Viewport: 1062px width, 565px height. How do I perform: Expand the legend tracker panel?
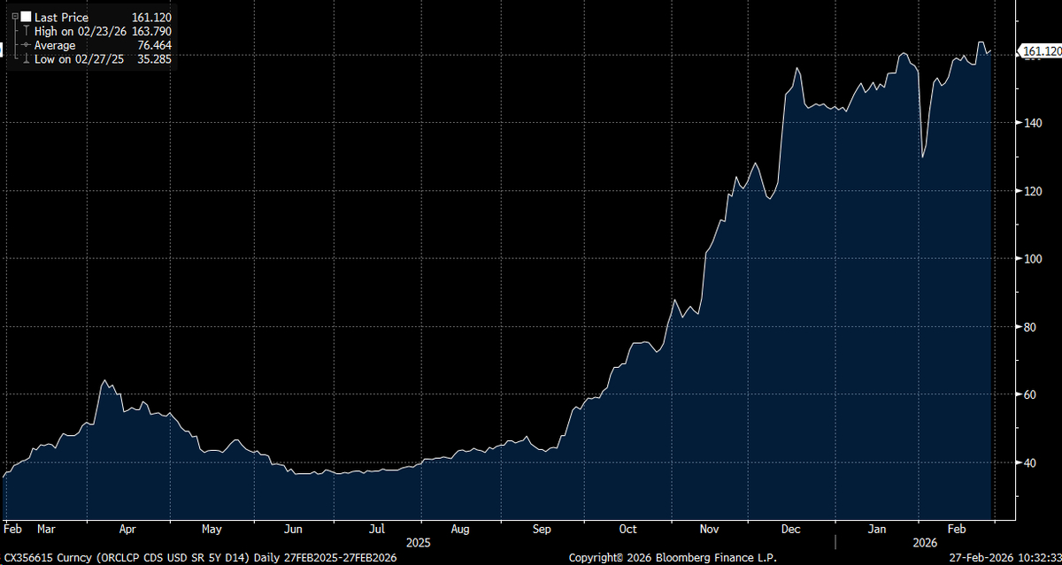coord(15,16)
